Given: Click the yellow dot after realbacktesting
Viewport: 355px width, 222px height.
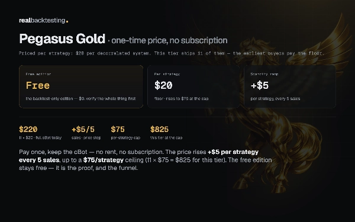Looking at the screenshot, I should (67, 22).
